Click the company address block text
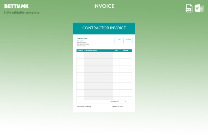The height and width of the screenshot is (135, 208). pos(83,43)
